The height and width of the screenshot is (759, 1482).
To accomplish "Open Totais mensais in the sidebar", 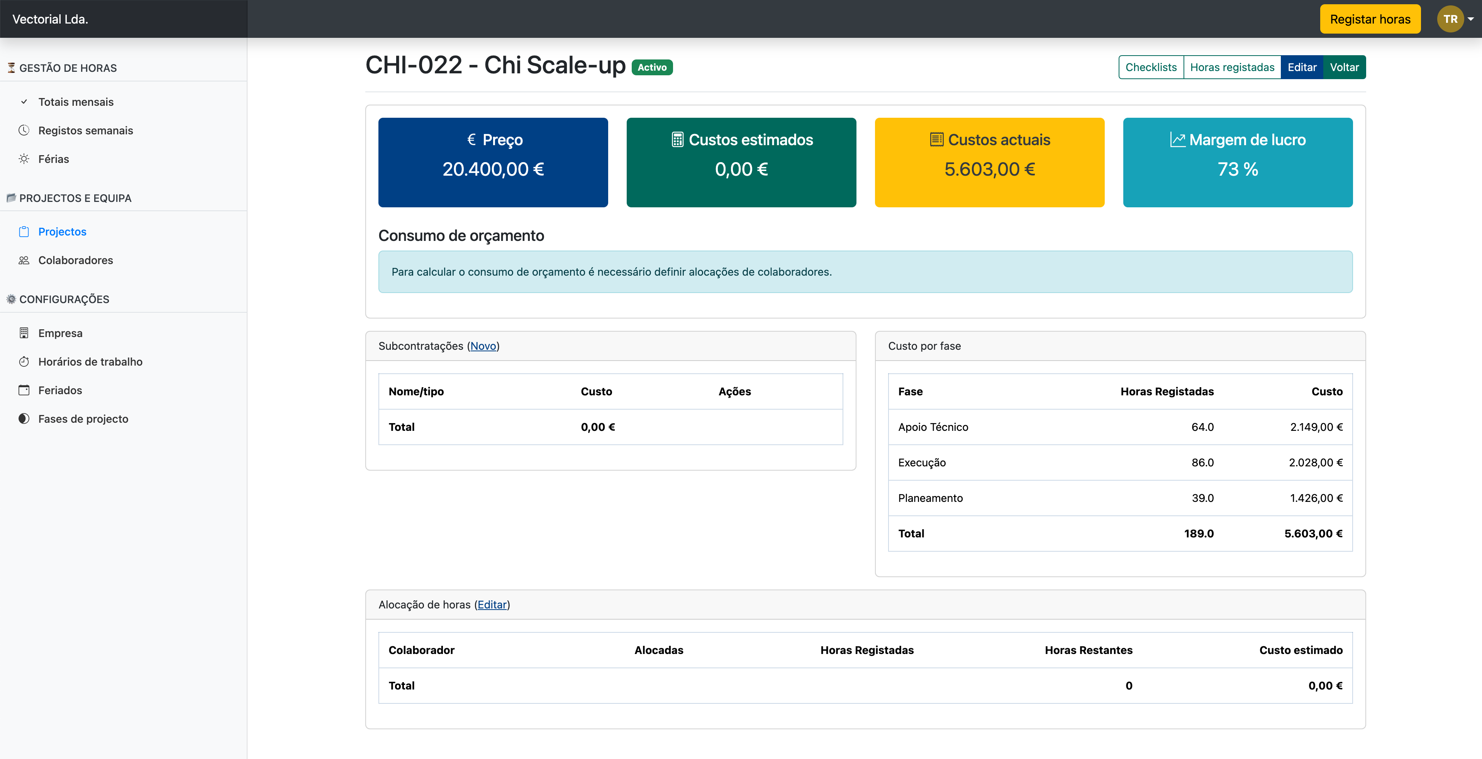I will (76, 102).
